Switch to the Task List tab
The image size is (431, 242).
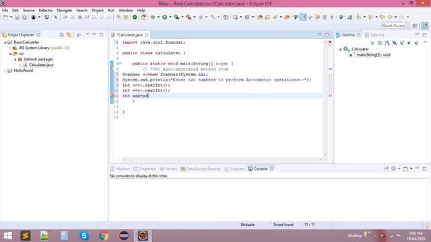[374, 35]
